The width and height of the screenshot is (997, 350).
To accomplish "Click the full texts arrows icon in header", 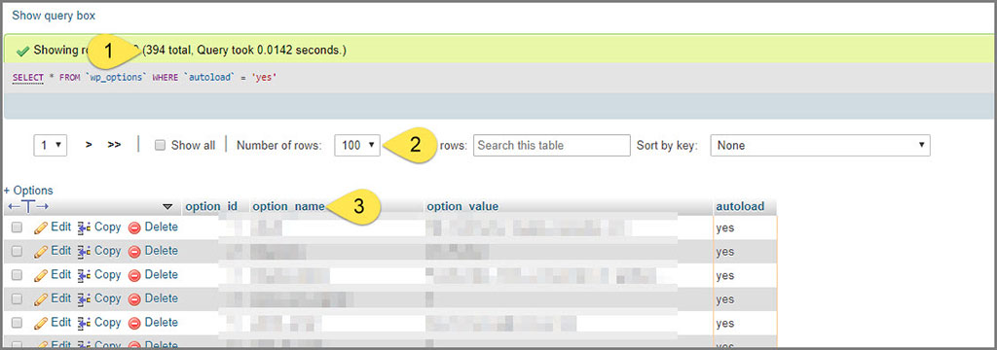I will point(28,206).
